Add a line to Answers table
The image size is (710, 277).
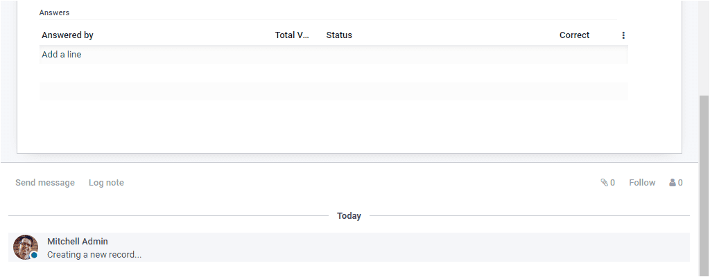point(62,55)
